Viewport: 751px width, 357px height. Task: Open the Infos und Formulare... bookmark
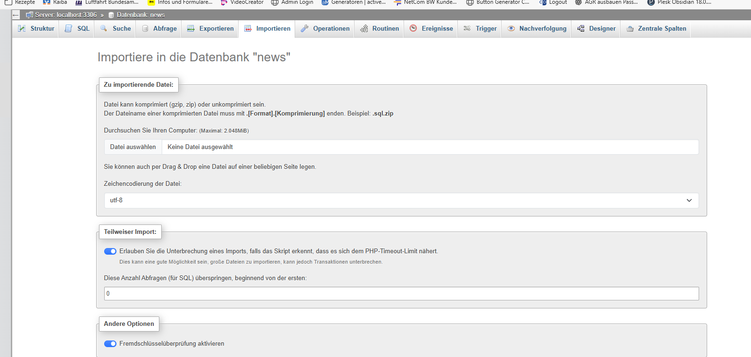click(180, 2)
